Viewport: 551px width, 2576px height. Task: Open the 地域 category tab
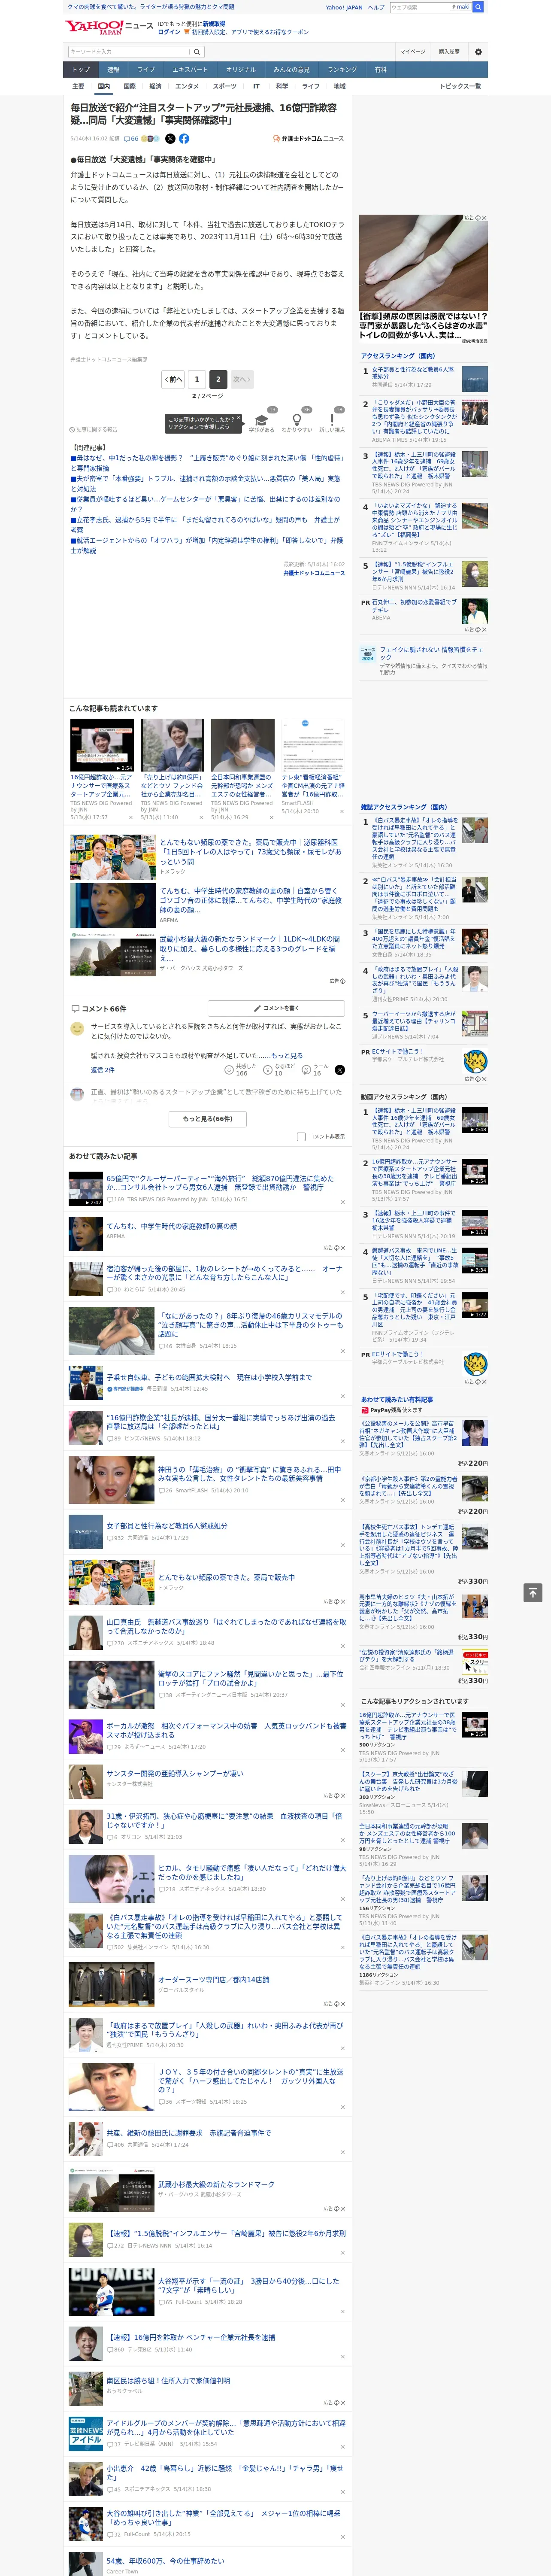(339, 86)
